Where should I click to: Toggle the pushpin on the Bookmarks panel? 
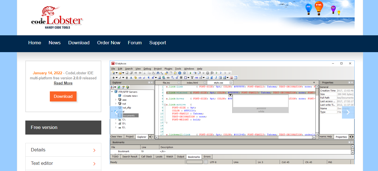349,142
